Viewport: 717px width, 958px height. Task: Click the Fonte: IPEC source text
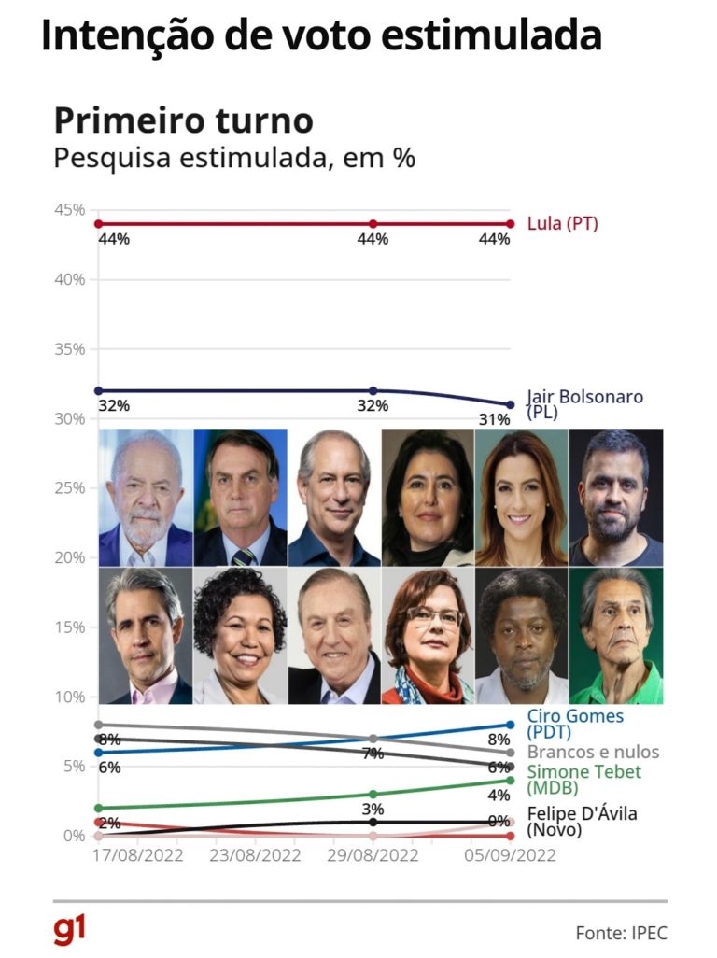(x=621, y=932)
